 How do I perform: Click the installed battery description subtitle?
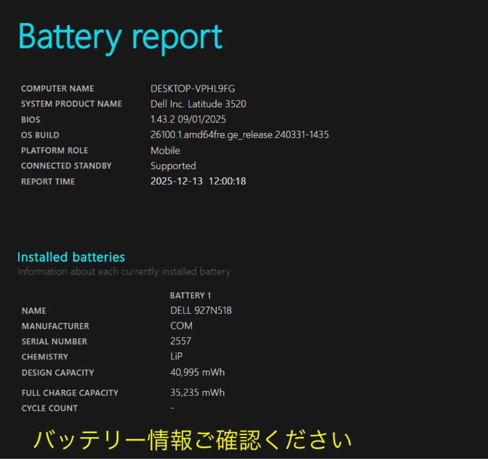point(123,272)
